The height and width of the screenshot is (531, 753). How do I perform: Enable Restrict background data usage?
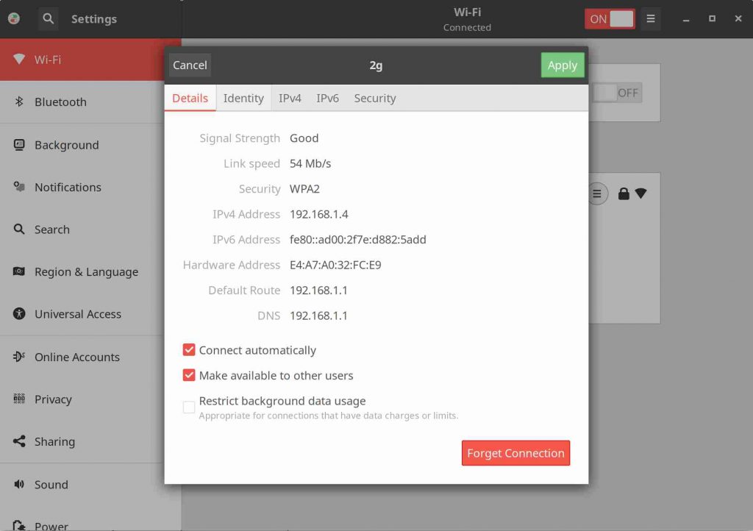point(189,406)
